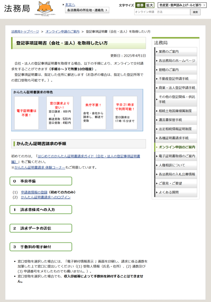Screen dimensions: 211x302
Task: Focus the site search input field
Action: click(162, 12)
